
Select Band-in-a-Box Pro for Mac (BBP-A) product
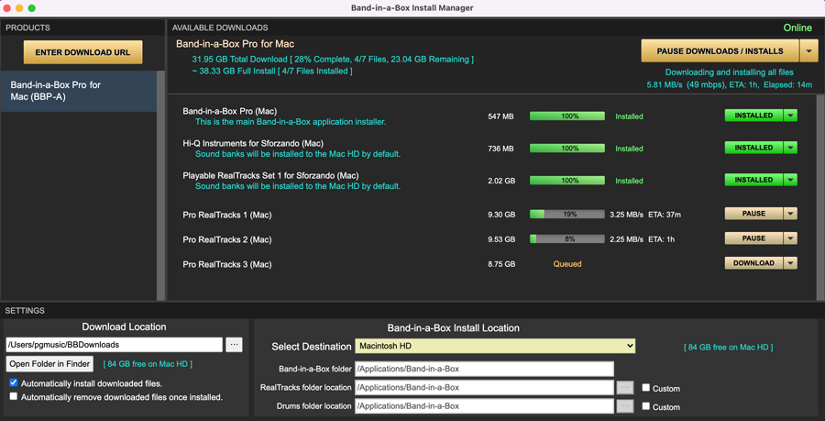point(79,91)
